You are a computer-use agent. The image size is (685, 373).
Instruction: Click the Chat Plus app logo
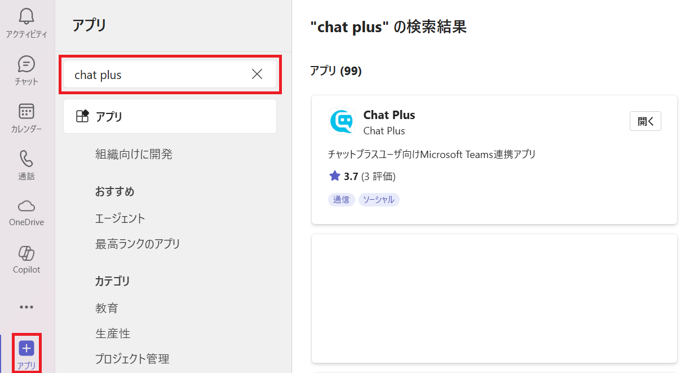click(x=342, y=121)
